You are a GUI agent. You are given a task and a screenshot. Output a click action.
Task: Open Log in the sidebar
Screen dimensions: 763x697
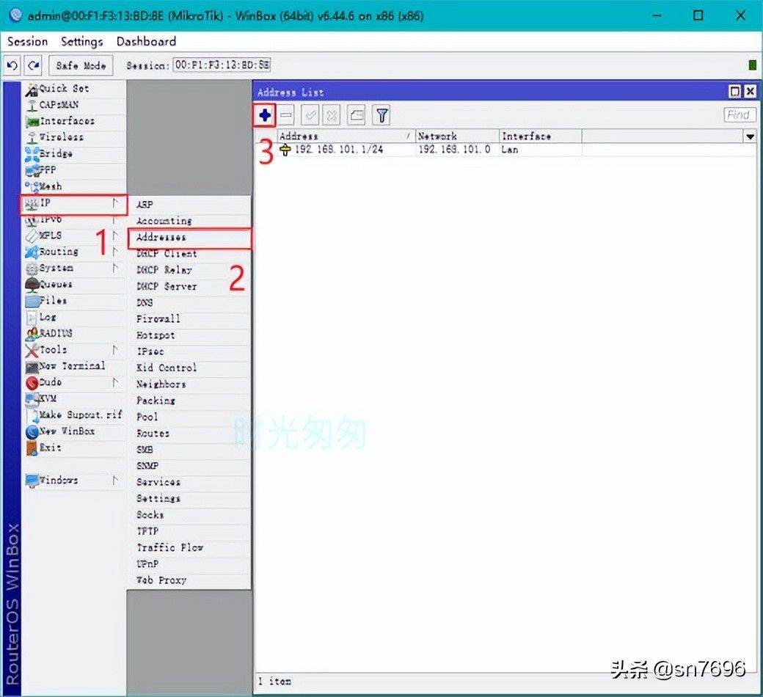click(x=74, y=318)
